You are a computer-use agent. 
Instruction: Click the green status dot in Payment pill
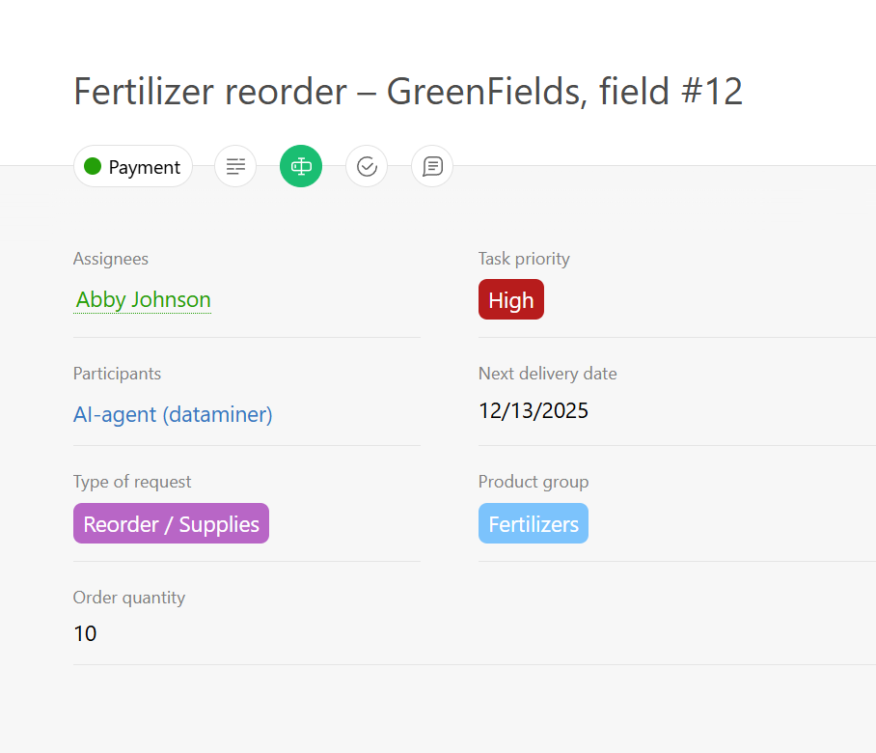pos(94,167)
